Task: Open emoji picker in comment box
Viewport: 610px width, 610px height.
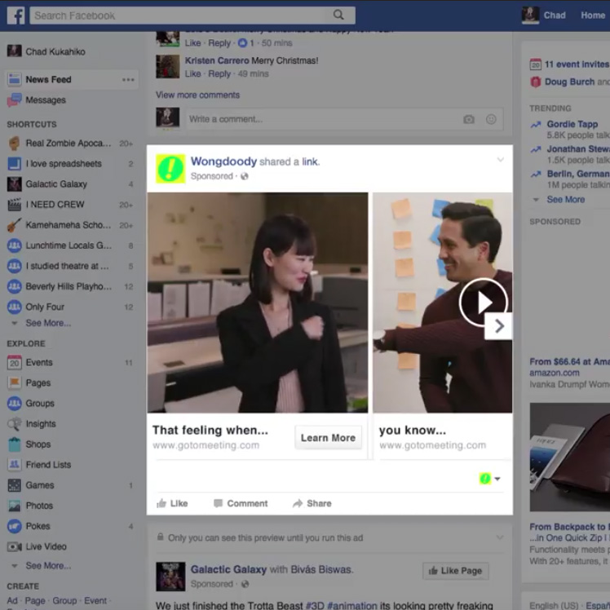Action: [491, 119]
